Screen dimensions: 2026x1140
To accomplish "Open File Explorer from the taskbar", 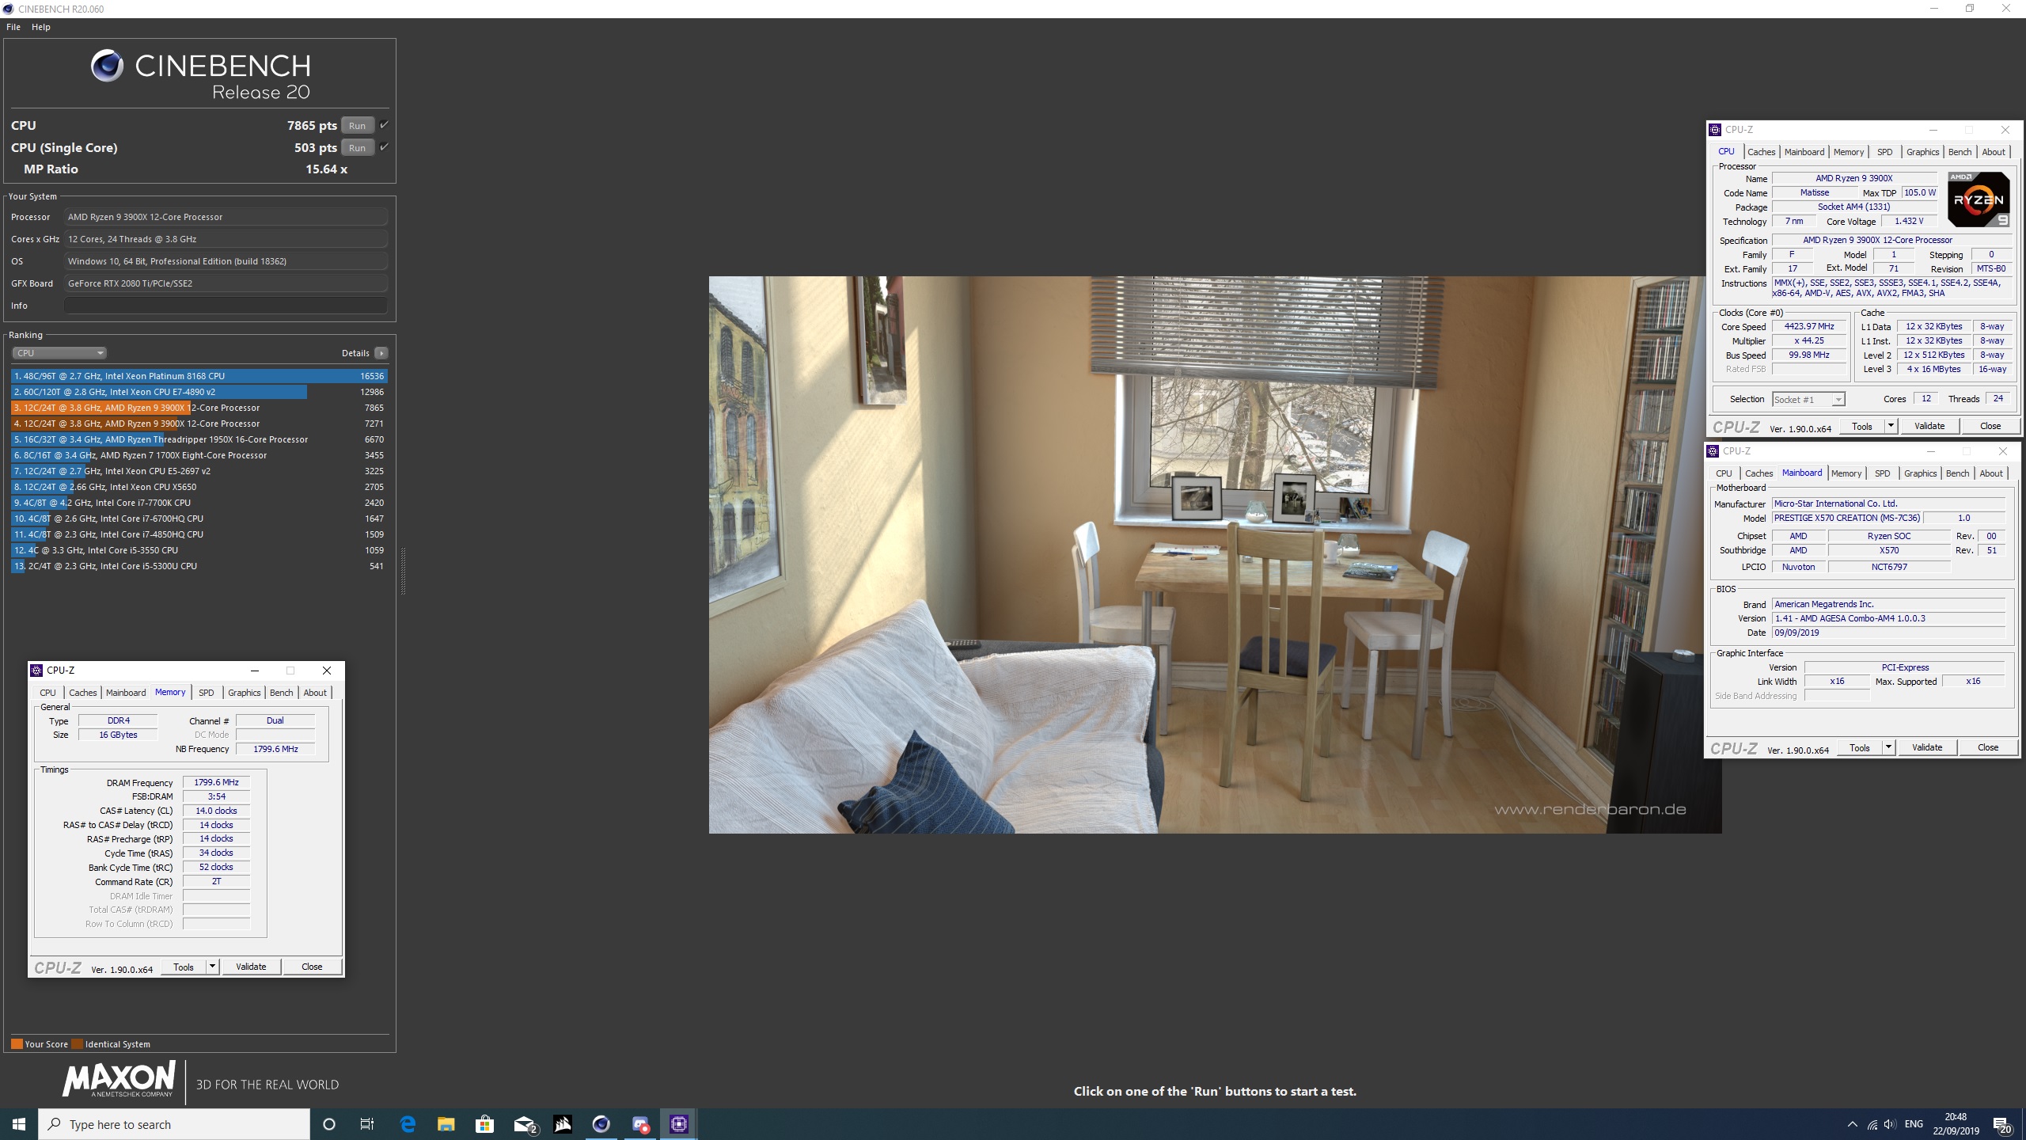I will click(x=446, y=1124).
